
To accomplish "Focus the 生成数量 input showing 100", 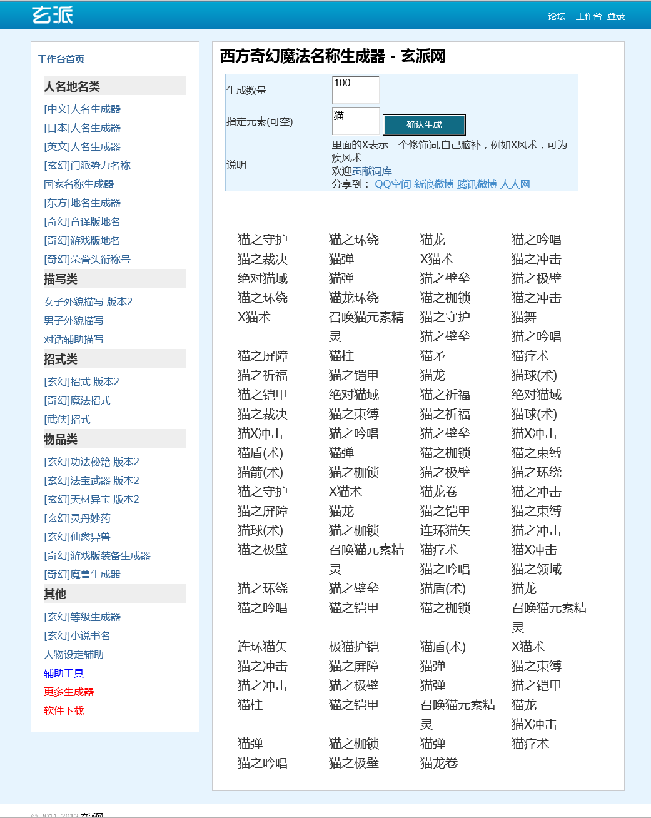I will (356, 89).
